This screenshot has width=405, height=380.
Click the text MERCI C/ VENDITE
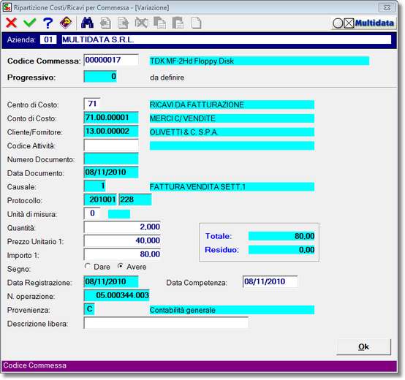point(183,118)
